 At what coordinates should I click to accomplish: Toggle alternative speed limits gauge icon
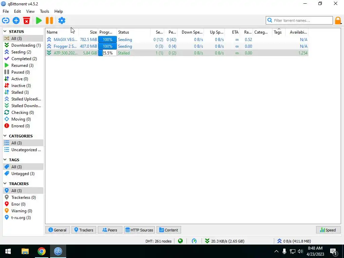(x=194, y=241)
